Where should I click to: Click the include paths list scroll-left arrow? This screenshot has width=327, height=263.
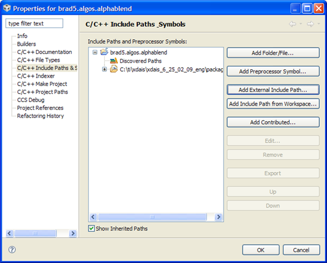[93, 217]
